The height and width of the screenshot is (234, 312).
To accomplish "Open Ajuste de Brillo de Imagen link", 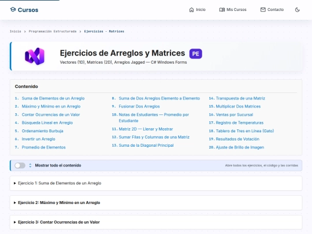I will click(x=240, y=147).
